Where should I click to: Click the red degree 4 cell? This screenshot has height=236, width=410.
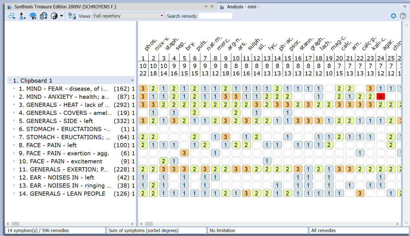381,97
